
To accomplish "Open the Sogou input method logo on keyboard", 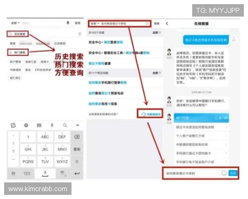I will coord(13,125).
